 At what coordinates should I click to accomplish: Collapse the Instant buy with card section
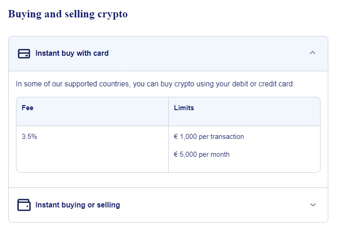(x=313, y=53)
